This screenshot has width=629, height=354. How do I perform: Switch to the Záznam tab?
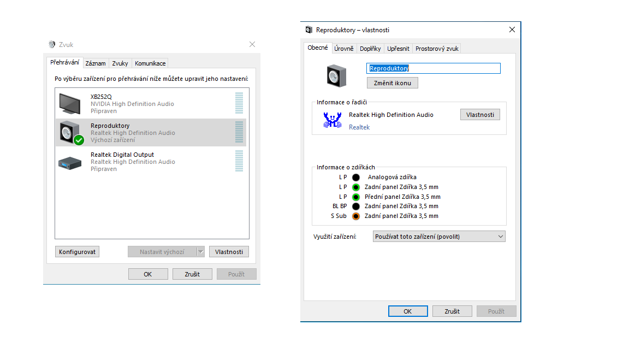pyautogui.click(x=96, y=63)
